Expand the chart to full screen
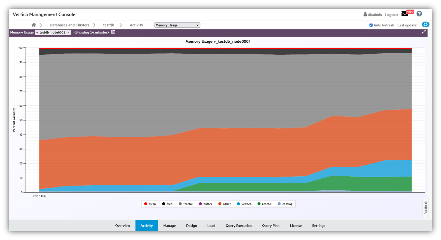441x240 pixels. click(424, 32)
